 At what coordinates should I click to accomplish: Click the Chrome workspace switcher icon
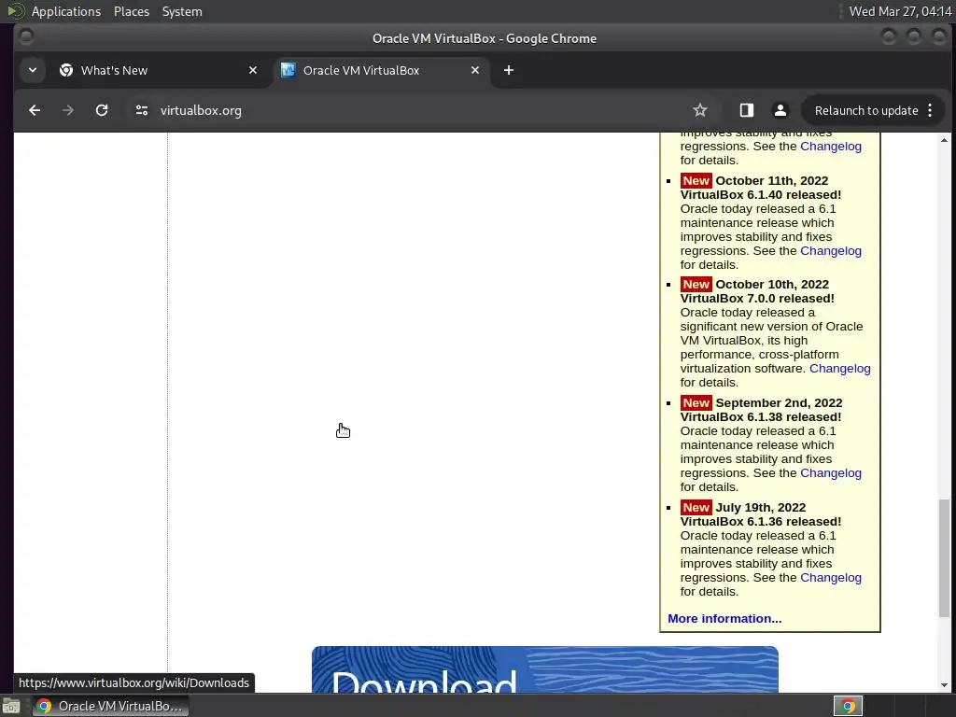point(848,706)
